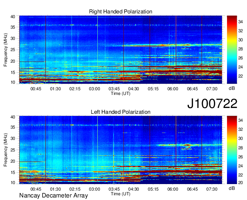Click the "Left Handed Polarization" plot title
The image size is (247, 200).
121,112
